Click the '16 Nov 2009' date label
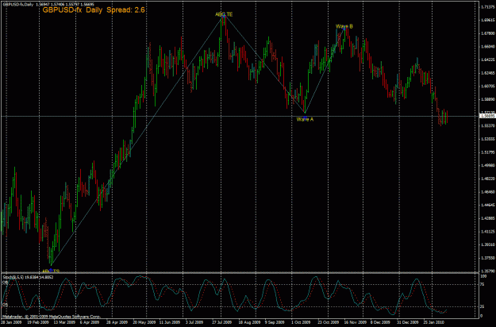496x327 pixels. pyautogui.click(x=355, y=322)
